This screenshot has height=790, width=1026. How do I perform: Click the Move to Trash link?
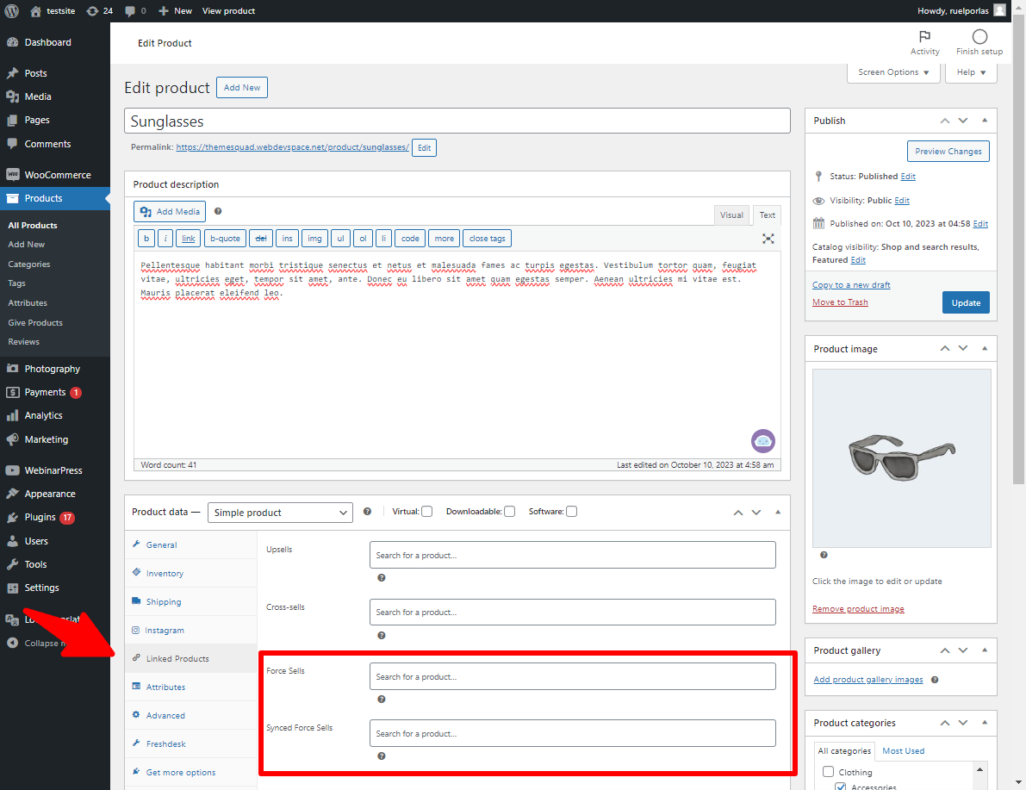click(840, 302)
